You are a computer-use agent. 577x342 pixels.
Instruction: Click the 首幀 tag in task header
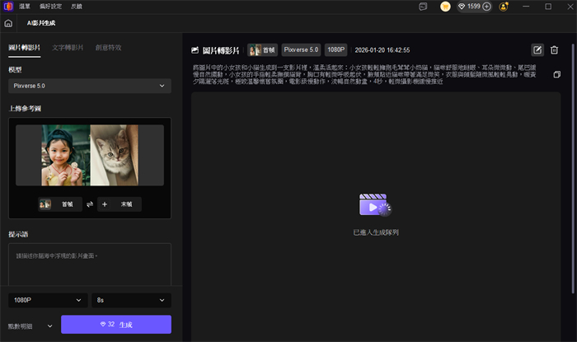[262, 50]
